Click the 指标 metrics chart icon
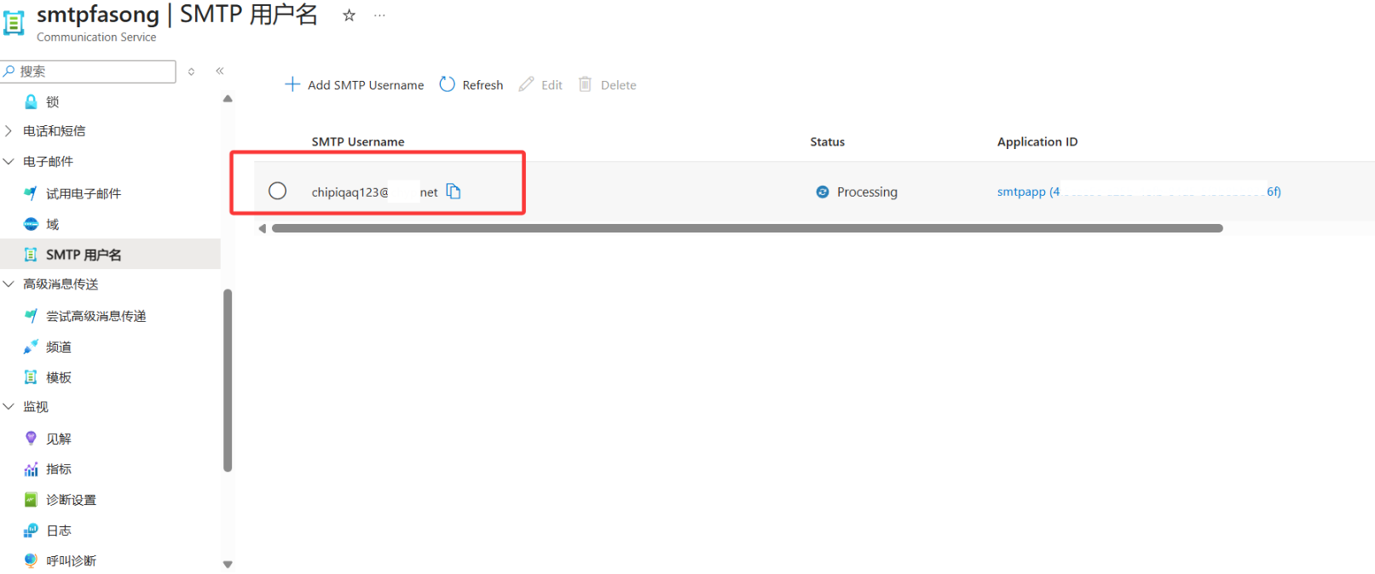Viewport: 1375px width, 574px height. (x=31, y=469)
